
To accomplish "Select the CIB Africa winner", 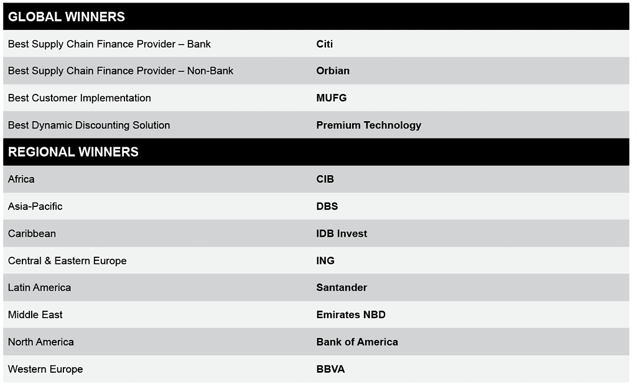I will click(325, 179).
